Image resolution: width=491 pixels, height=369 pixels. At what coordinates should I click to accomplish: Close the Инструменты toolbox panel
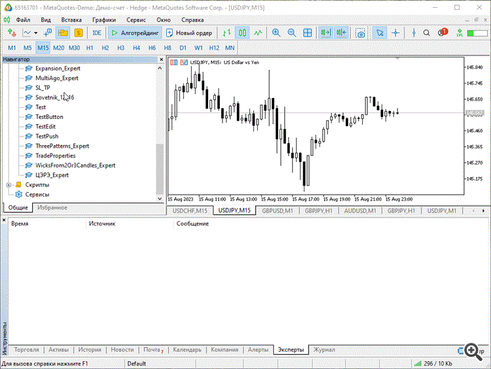(x=4, y=220)
